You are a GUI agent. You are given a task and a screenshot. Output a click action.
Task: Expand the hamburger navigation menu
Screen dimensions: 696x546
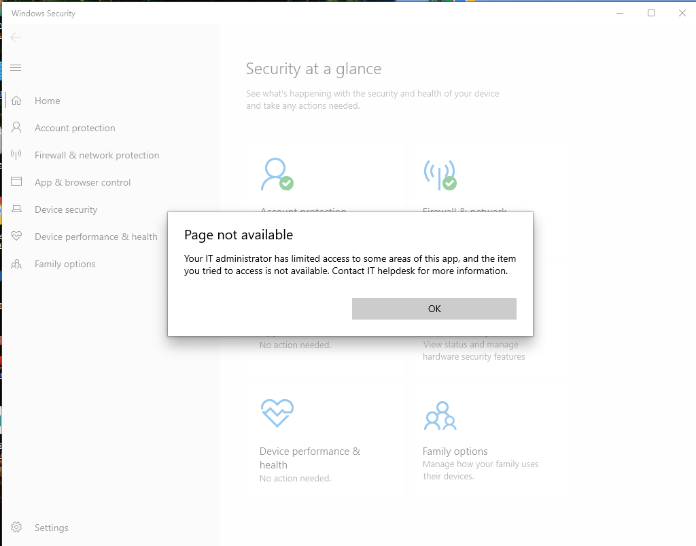coord(16,67)
